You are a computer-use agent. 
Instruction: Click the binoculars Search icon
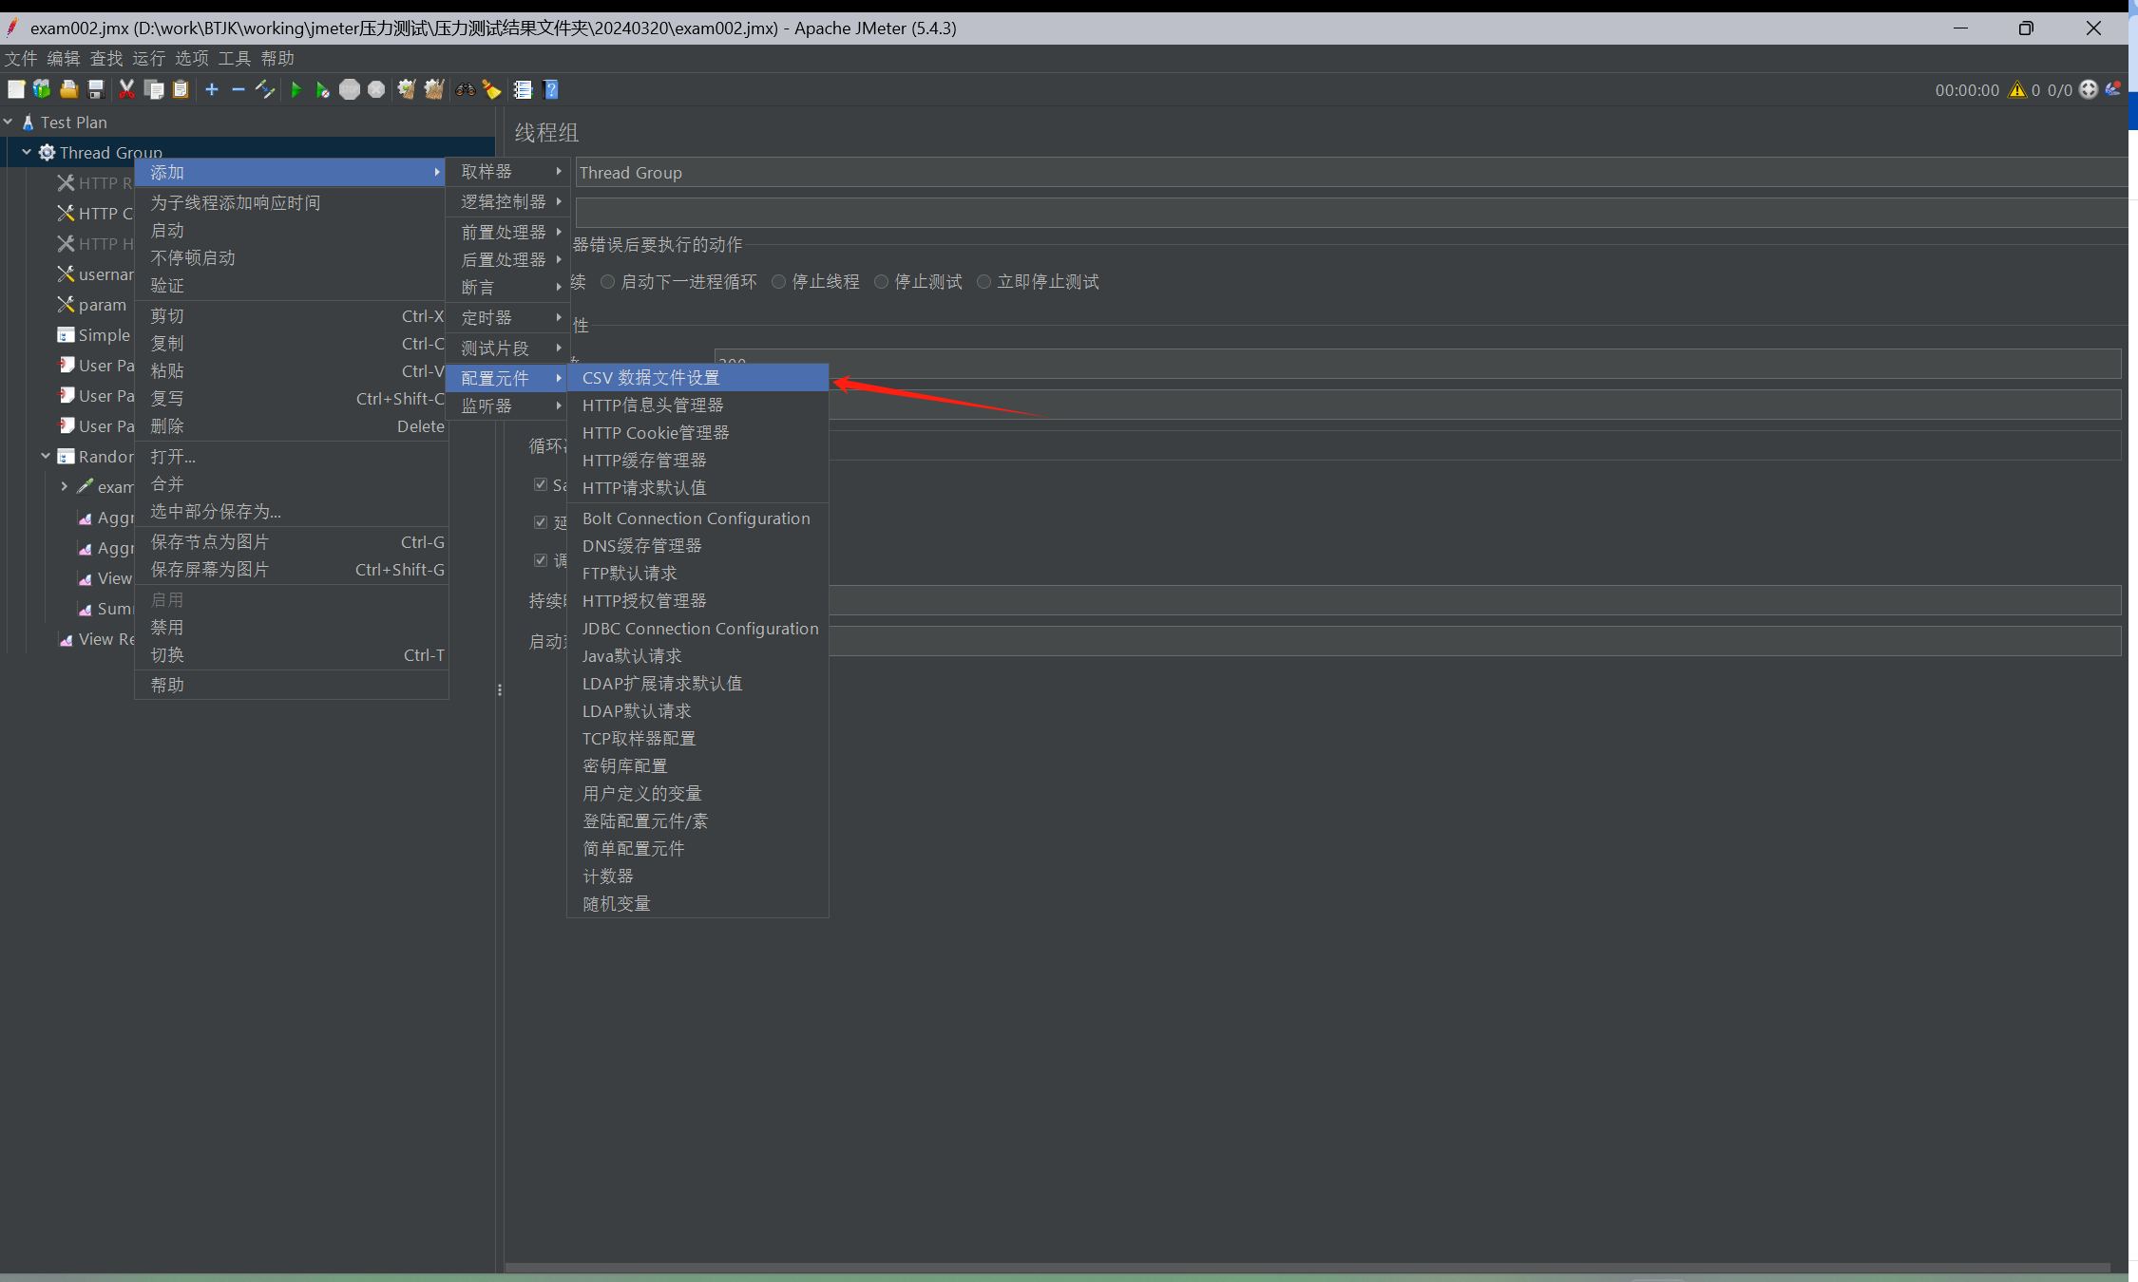[x=465, y=89]
